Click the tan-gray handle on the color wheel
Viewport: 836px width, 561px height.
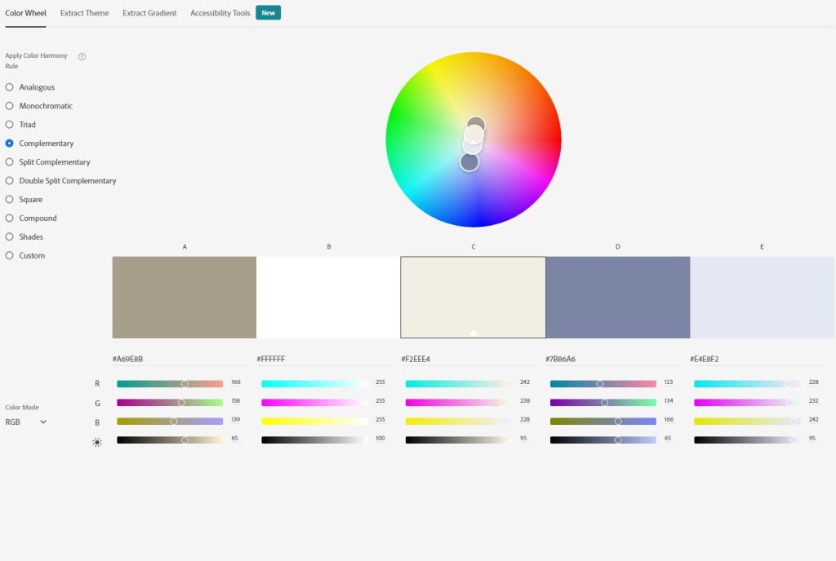point(476,124)
